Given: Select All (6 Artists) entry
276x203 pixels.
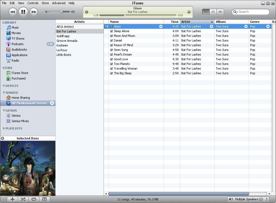Looking at the screenshot, I should coord(80,27).
